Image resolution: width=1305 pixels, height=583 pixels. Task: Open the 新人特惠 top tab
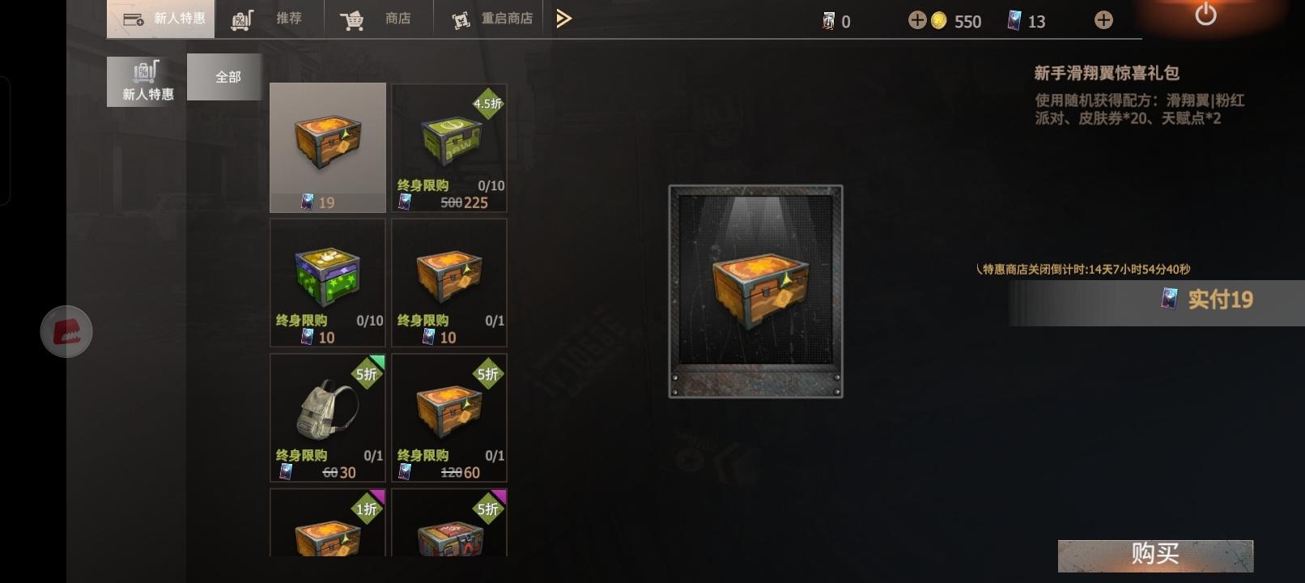click(161, 19)
